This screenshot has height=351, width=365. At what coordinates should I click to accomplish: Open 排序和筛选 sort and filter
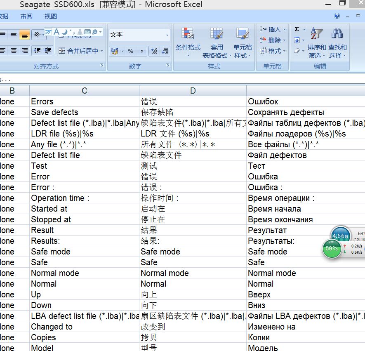pyautogui.click(x=317, y=42)
